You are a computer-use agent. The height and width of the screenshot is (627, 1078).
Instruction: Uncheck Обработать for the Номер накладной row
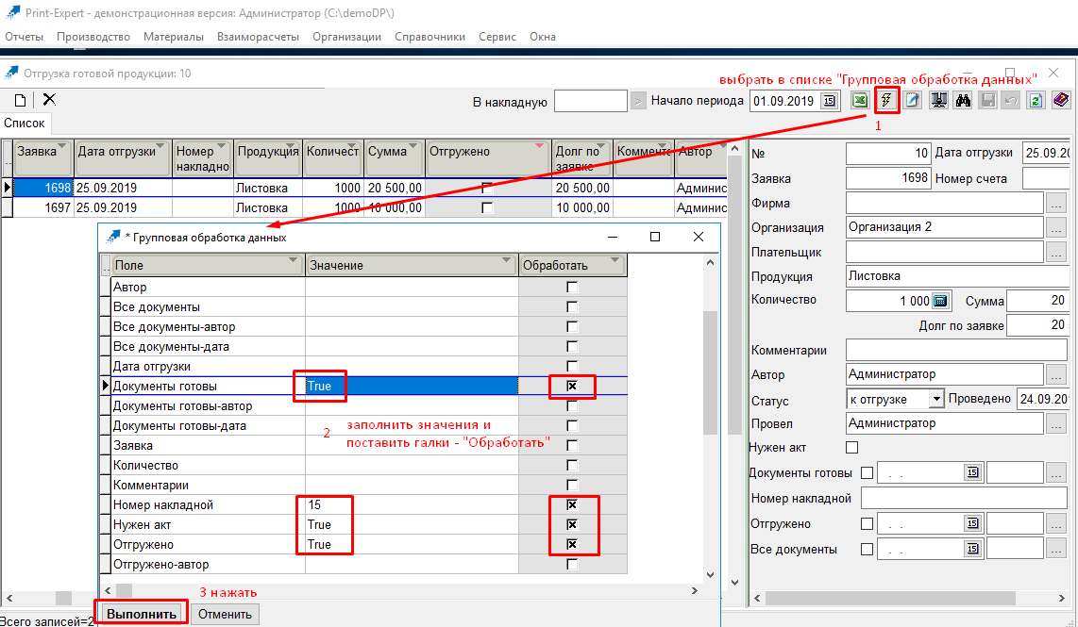click(572, 505)
